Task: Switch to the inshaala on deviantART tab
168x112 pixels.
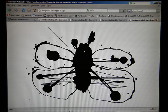Action: [22, 20]
